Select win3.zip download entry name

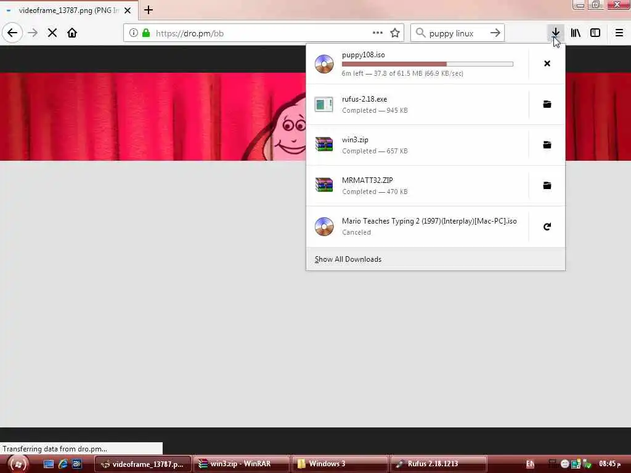(355, 140)
